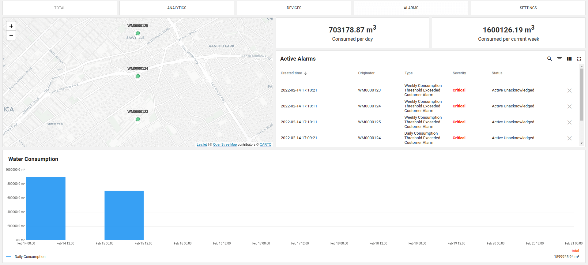Open the alarm columns display selector
Image resolution: width=588 pixels, height=265 pixels.
569,59
